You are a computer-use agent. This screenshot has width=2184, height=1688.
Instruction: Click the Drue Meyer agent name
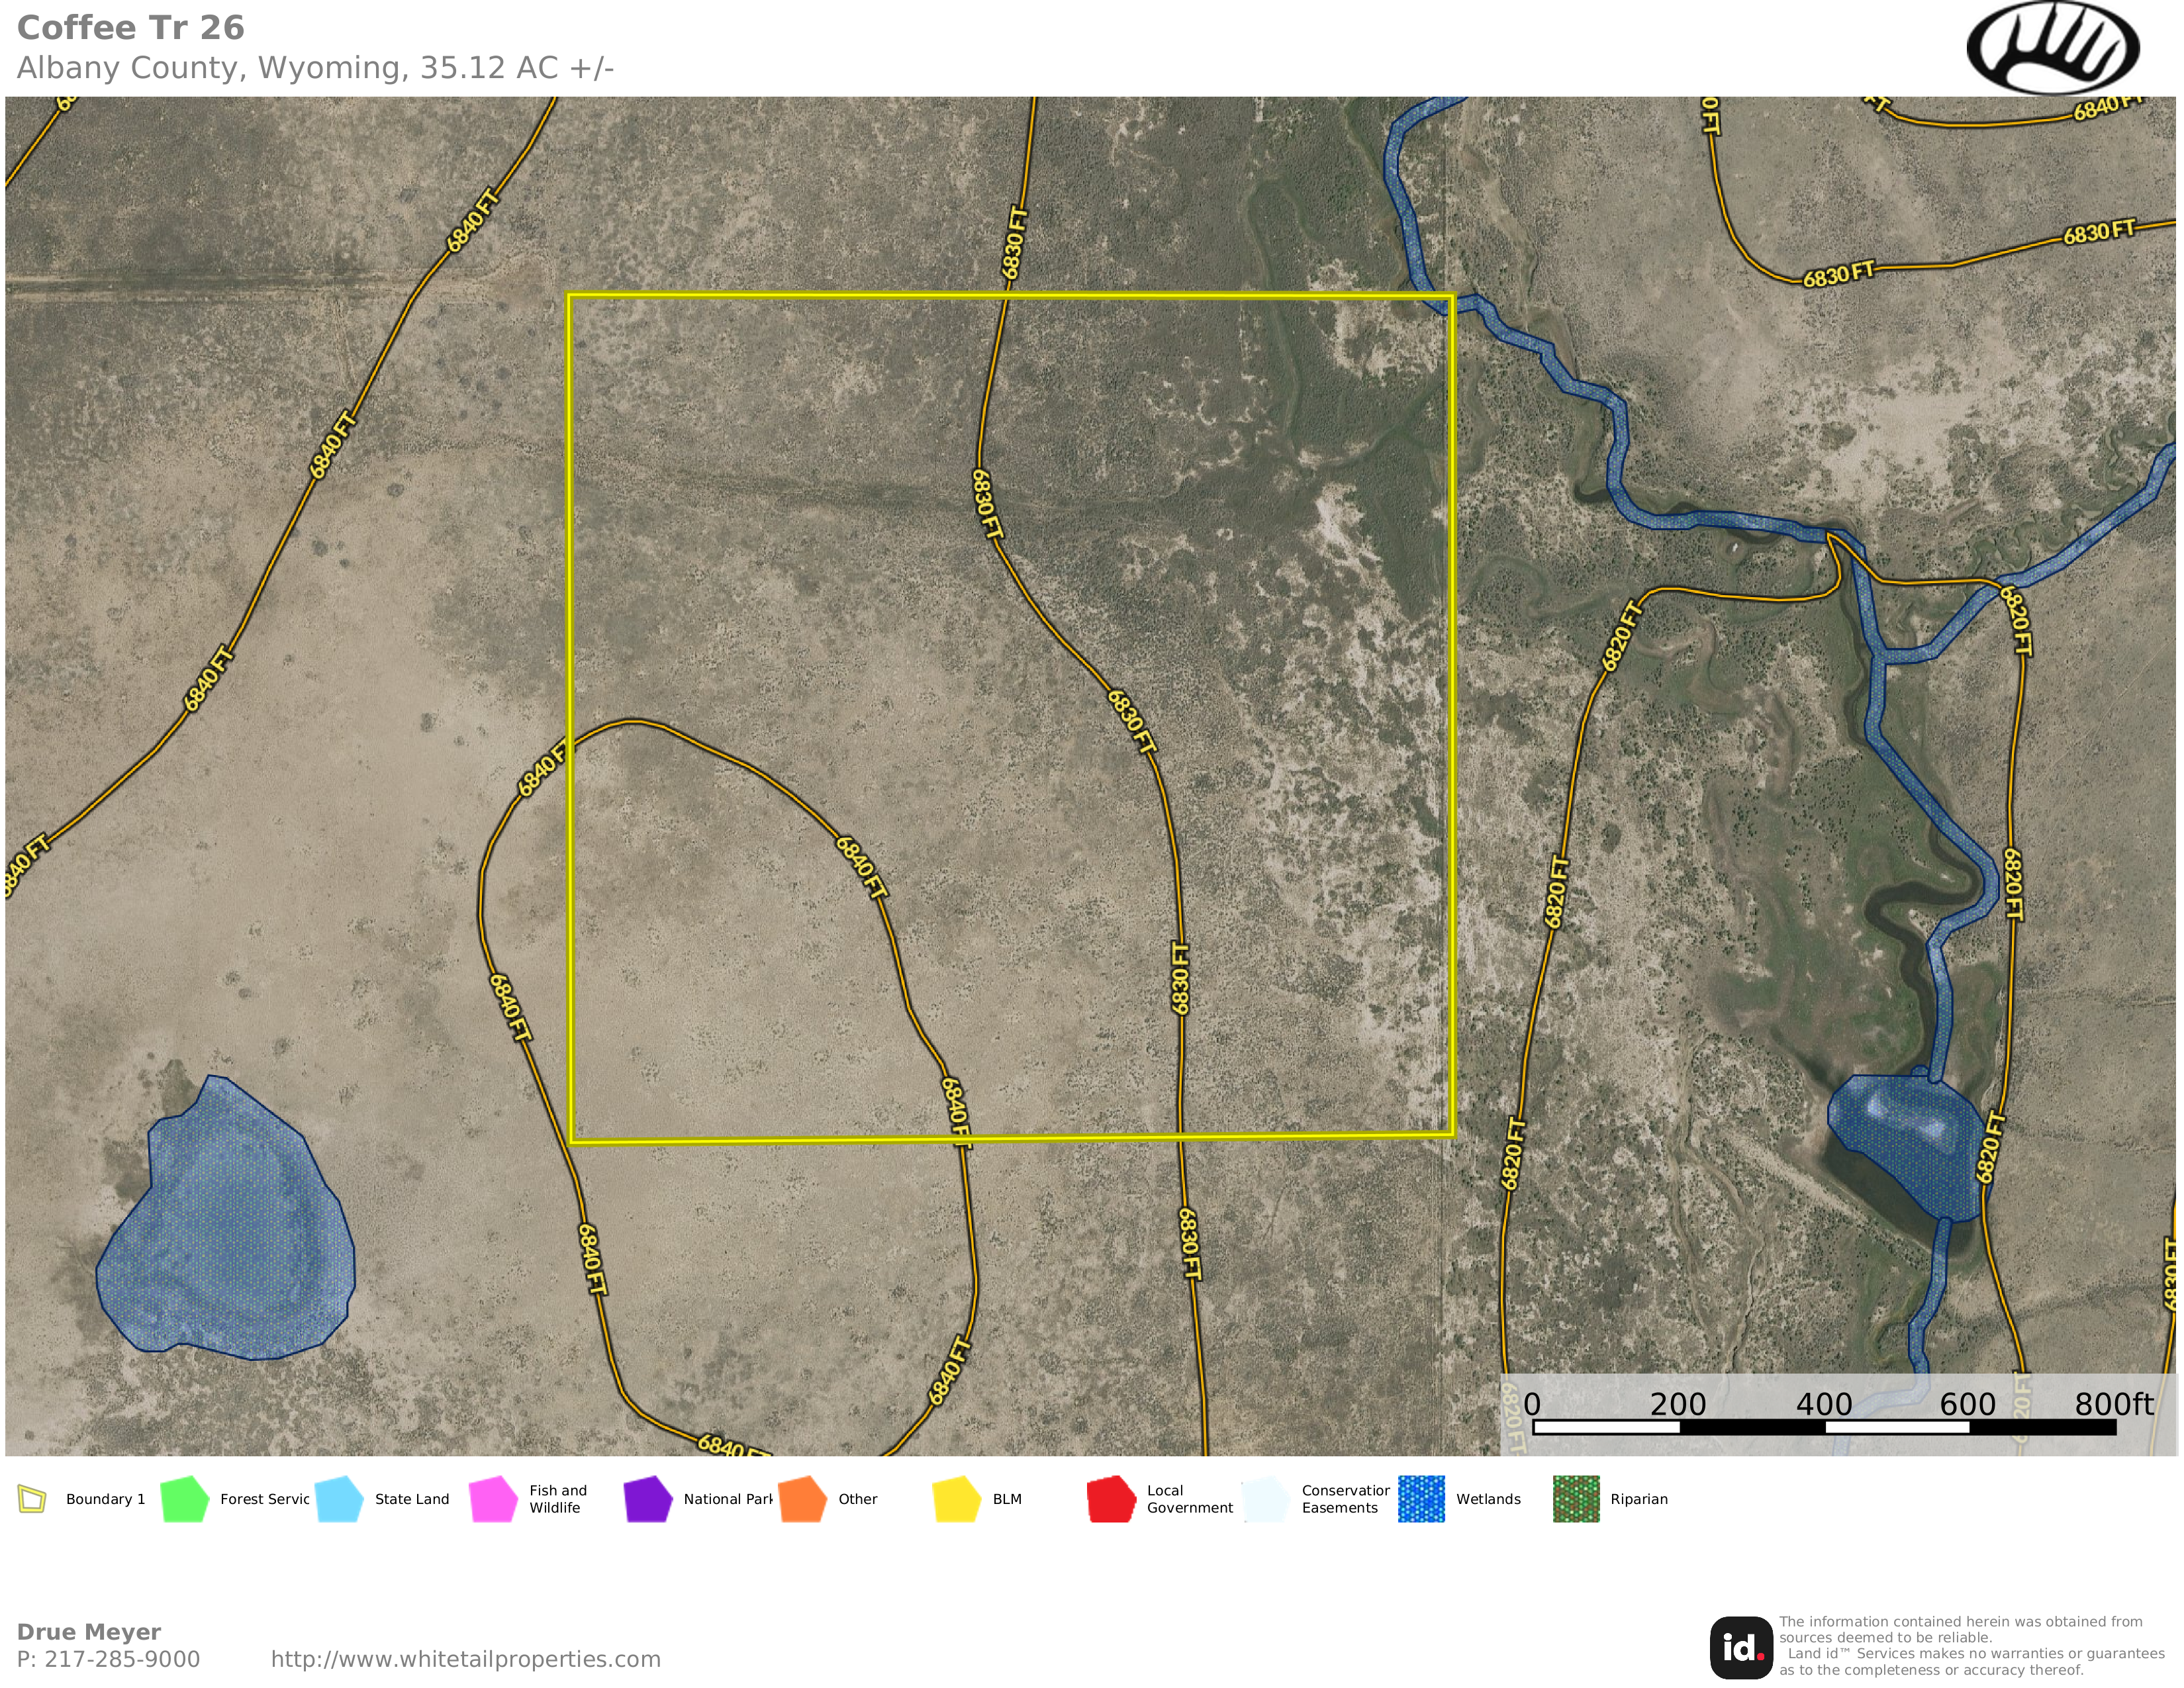[89, 1632]
